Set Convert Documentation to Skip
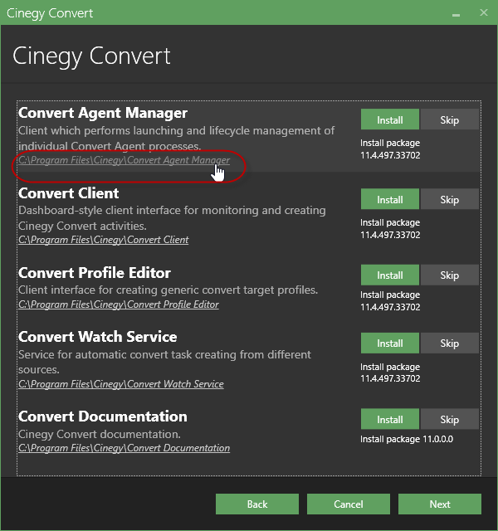 tap(450, 419)
